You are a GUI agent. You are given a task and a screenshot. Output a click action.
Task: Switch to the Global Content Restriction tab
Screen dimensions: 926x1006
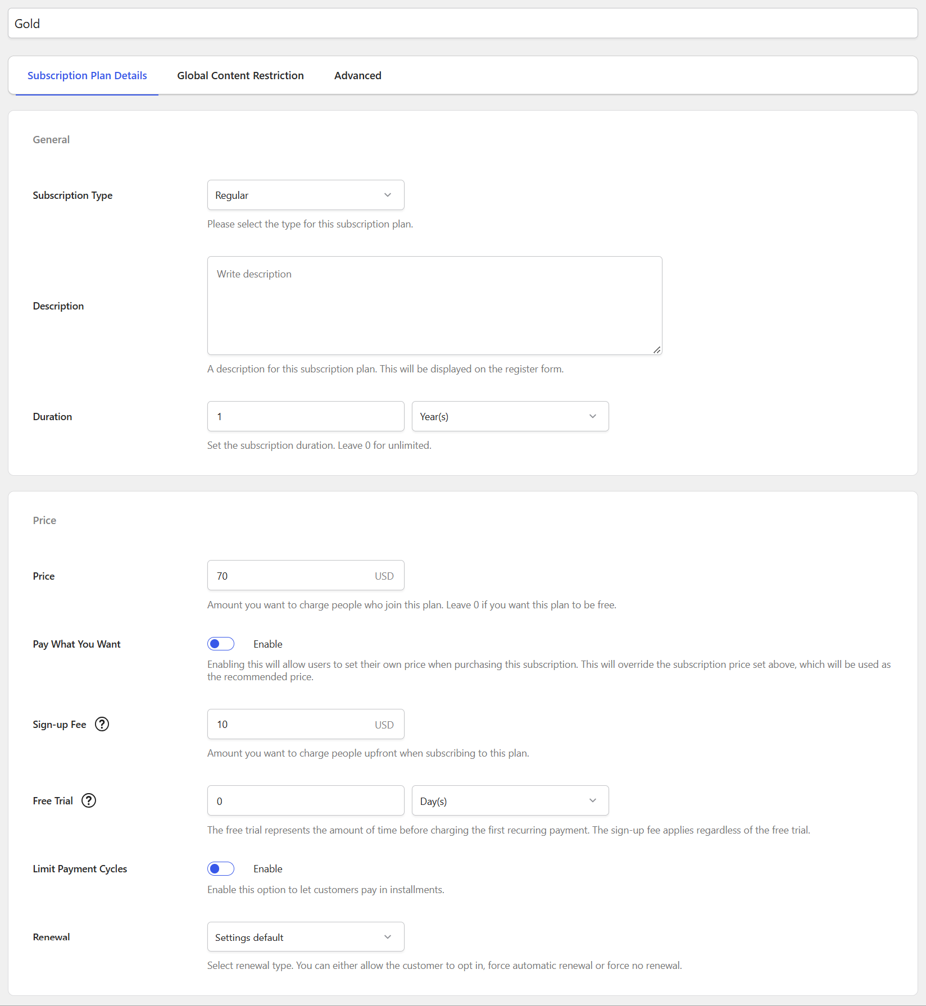point(240,75)
